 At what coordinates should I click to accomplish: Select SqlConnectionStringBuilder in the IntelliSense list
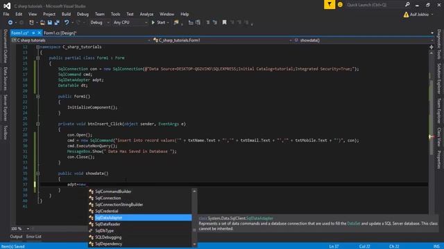click(x=140, y=205)
